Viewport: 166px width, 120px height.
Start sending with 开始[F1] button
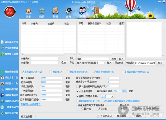tap(138, 116)
